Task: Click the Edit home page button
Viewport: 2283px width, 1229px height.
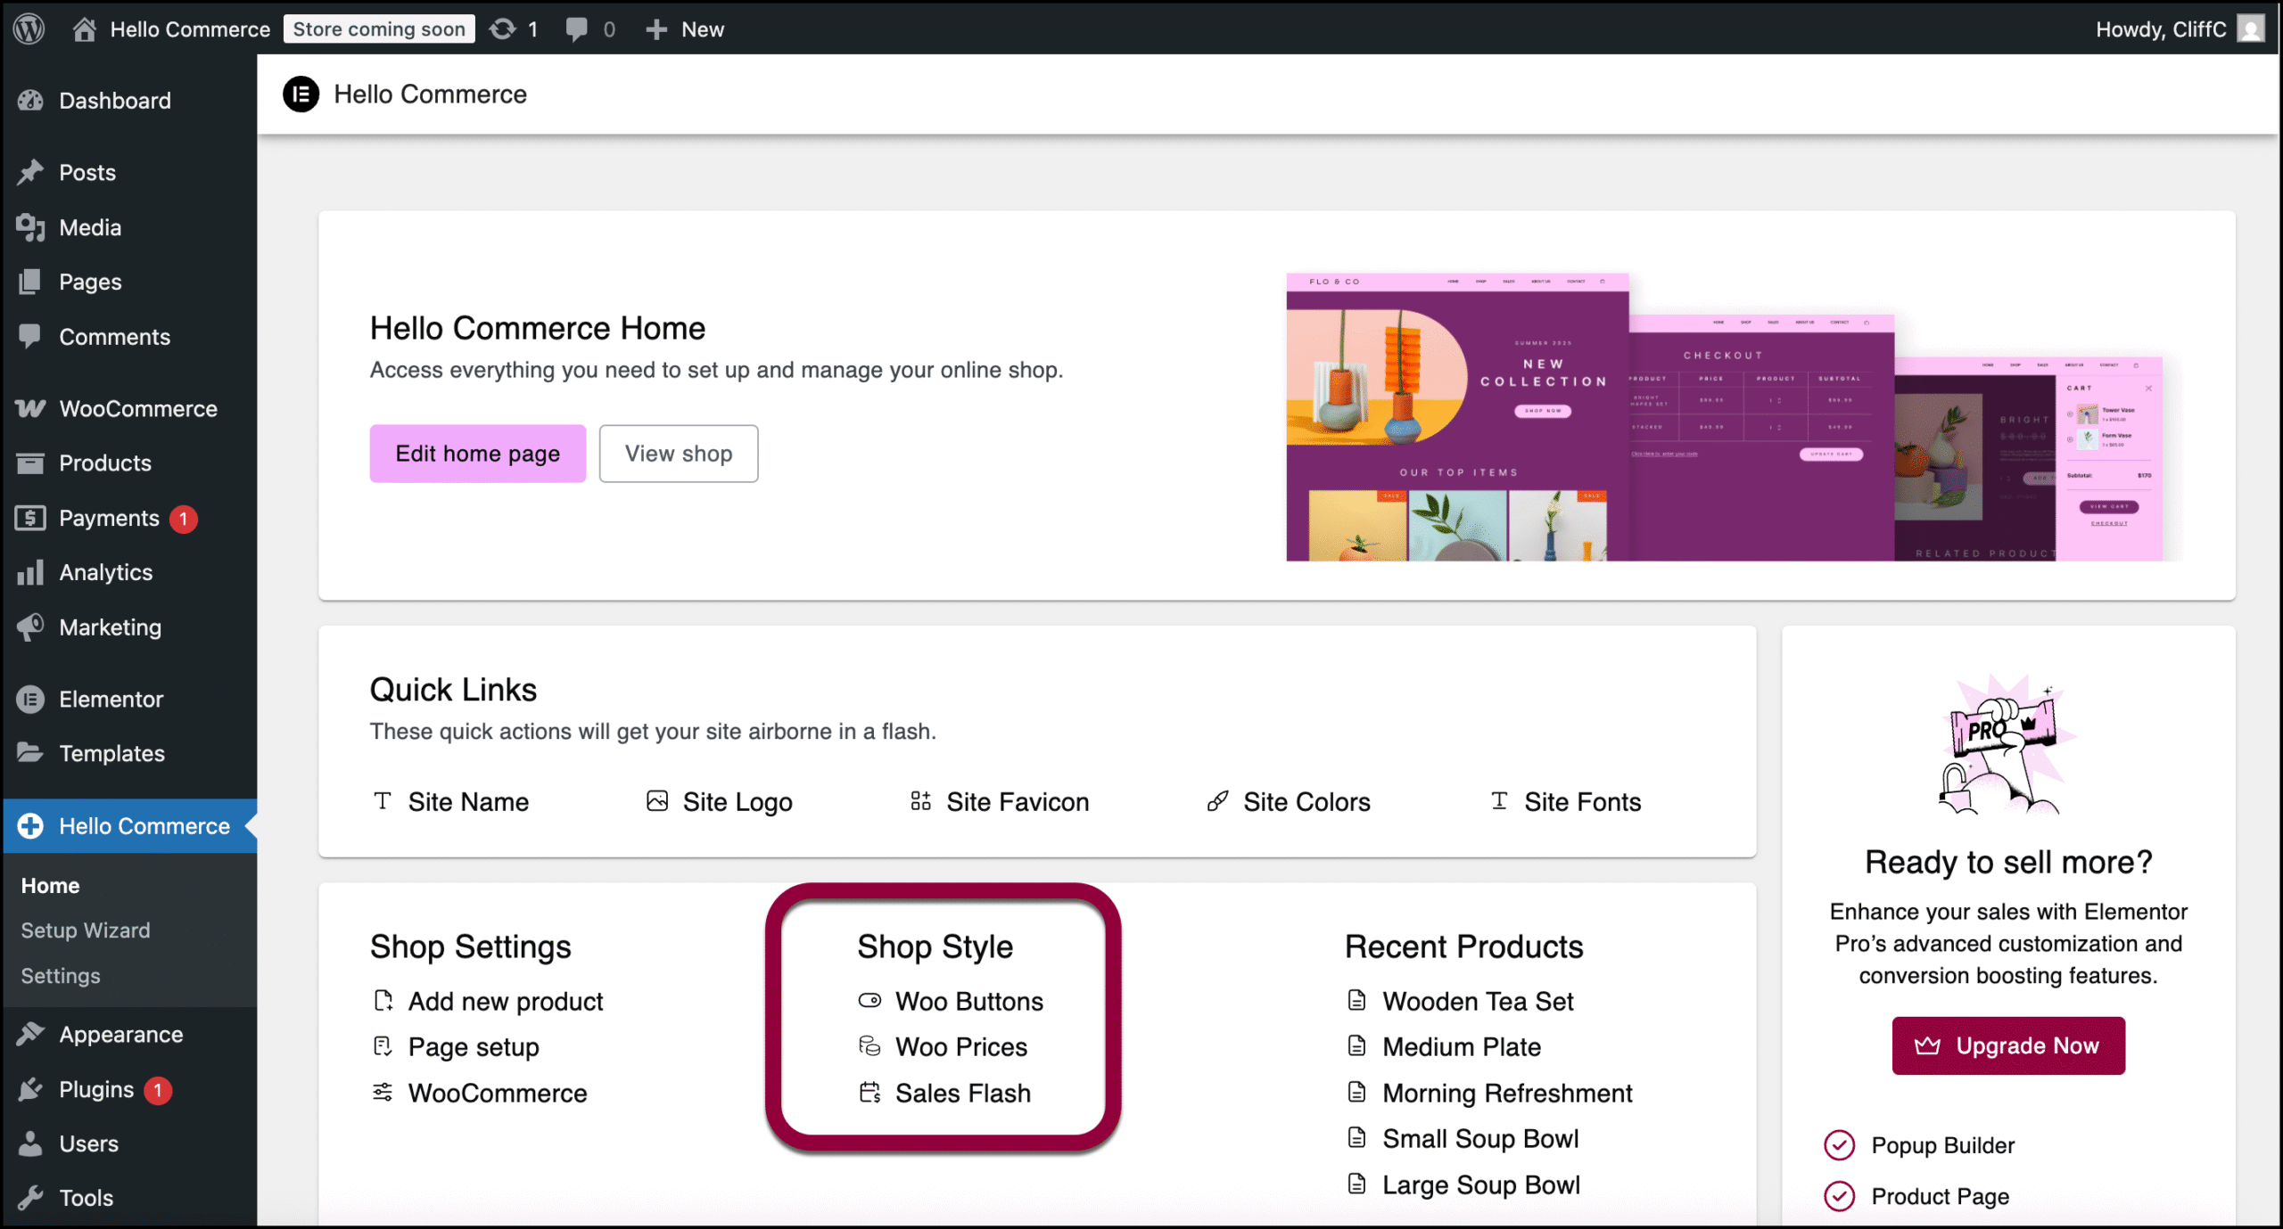Action: 478,453
